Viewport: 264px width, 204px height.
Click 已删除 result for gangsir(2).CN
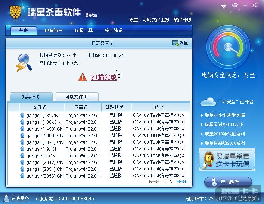tap(116, 156)
